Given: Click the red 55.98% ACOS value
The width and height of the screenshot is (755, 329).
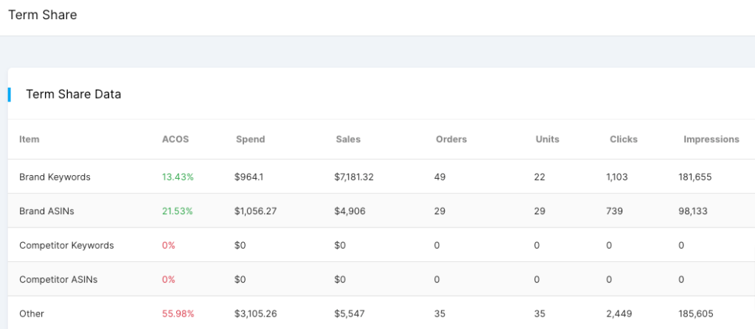Looking at the screenshot, I should tap(178, 314).
